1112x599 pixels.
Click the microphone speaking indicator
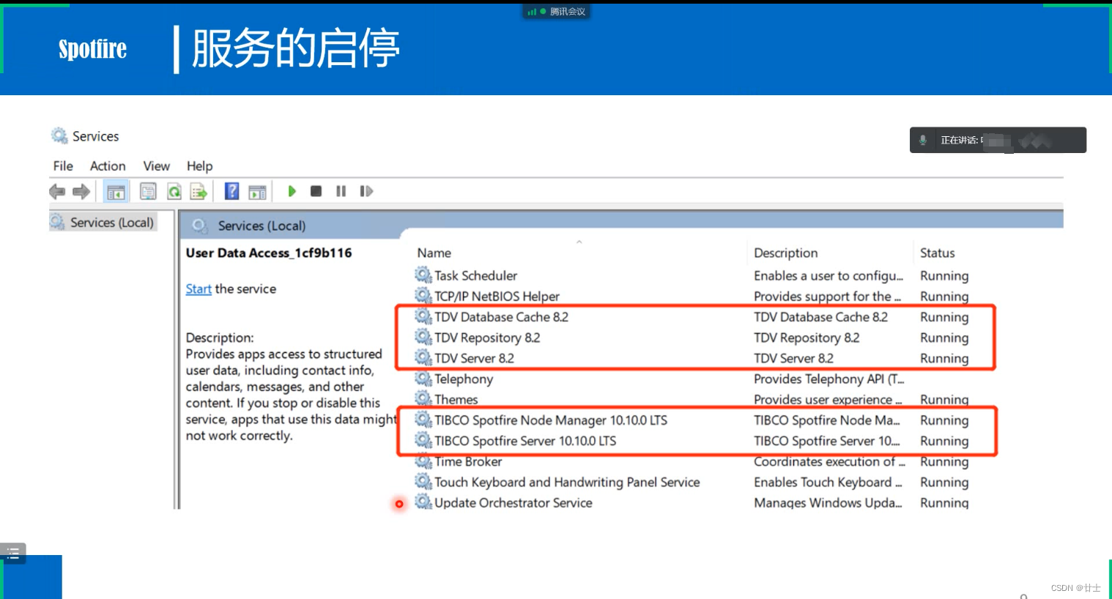(x=923, y=140)
